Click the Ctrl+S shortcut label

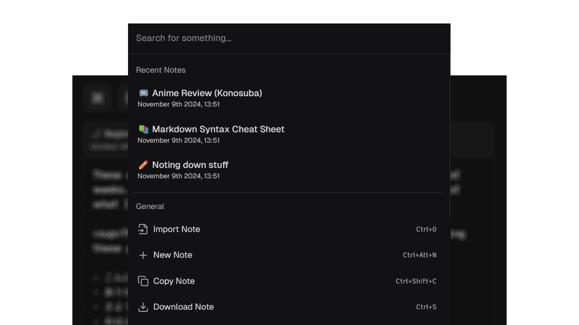coord(426,307)
